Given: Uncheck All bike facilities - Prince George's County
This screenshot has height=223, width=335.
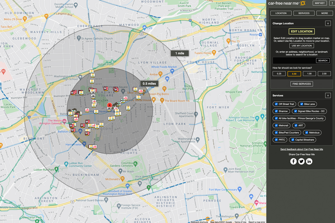Looking at the screenshot, I should click(276, 118).
